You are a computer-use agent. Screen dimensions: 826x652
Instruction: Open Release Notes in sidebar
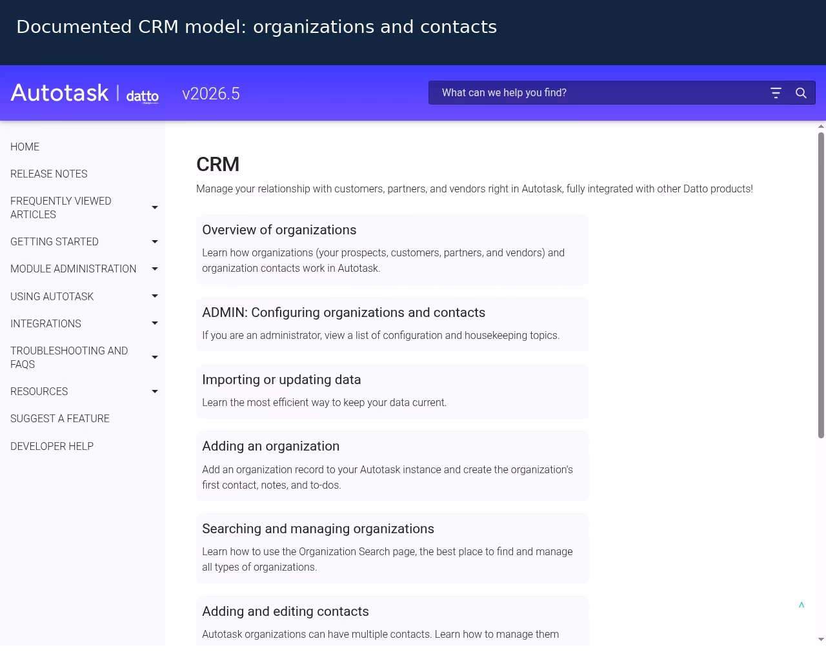click(49, 174)
